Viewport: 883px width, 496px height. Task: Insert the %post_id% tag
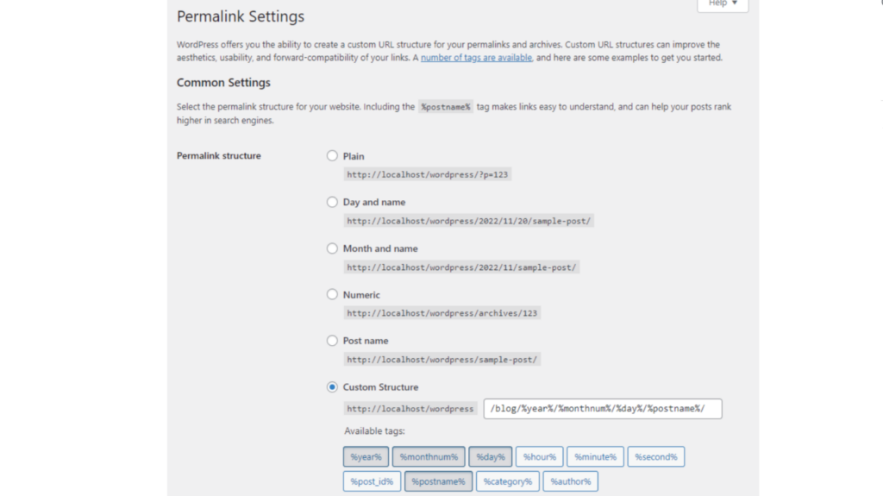pos(372,481)
